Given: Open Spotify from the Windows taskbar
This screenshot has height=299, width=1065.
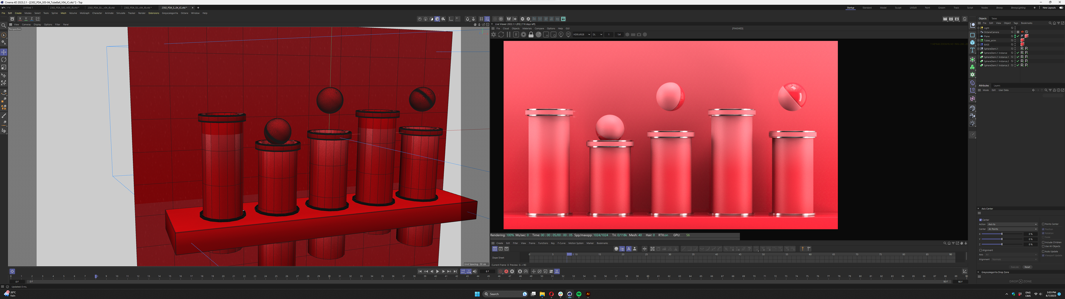Looking at the screenshot, I should [x=579, y=294].
